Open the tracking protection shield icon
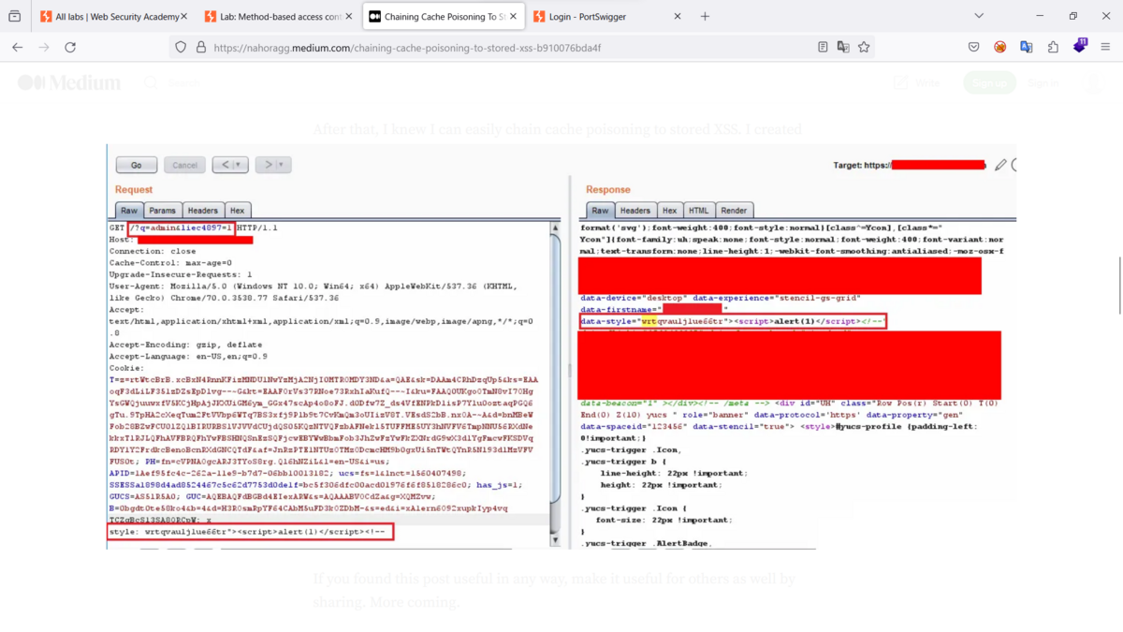 (x=181, y=47)
